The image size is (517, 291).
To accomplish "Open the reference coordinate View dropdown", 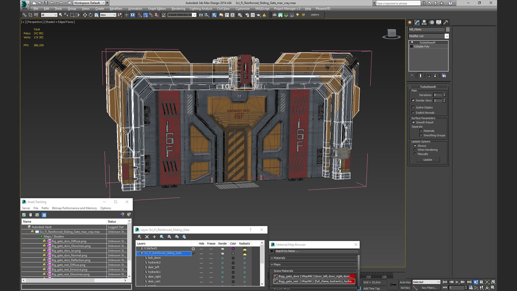I will point(108,15).
